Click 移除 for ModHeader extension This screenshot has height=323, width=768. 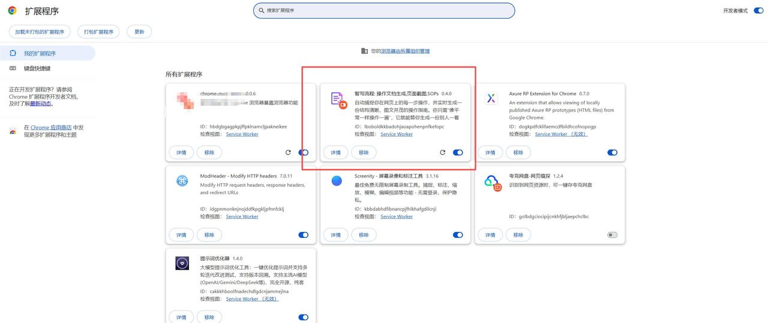tap(209, 235)
